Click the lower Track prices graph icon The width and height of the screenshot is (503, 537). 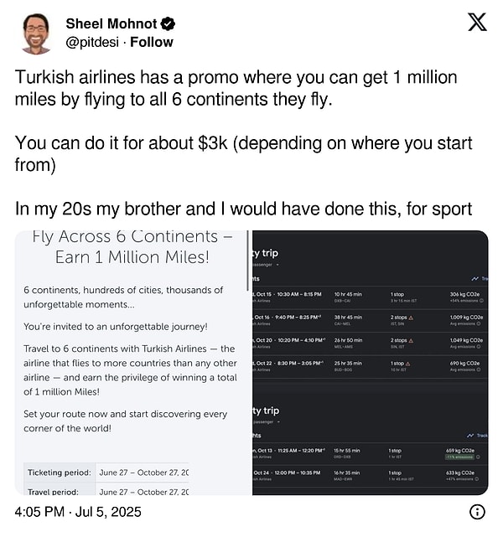click(x=470, y=436)
